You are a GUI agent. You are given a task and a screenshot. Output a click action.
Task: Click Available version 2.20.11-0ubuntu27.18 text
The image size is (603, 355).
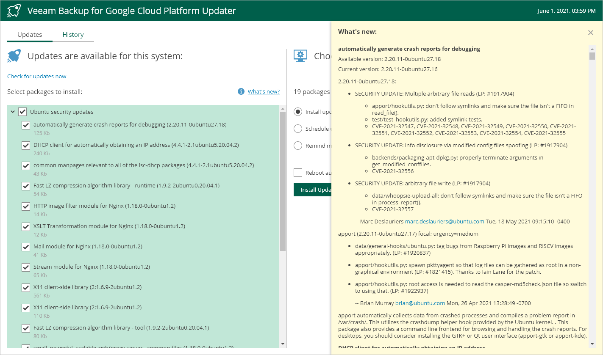pyautogui.click(x=389, y=59)
